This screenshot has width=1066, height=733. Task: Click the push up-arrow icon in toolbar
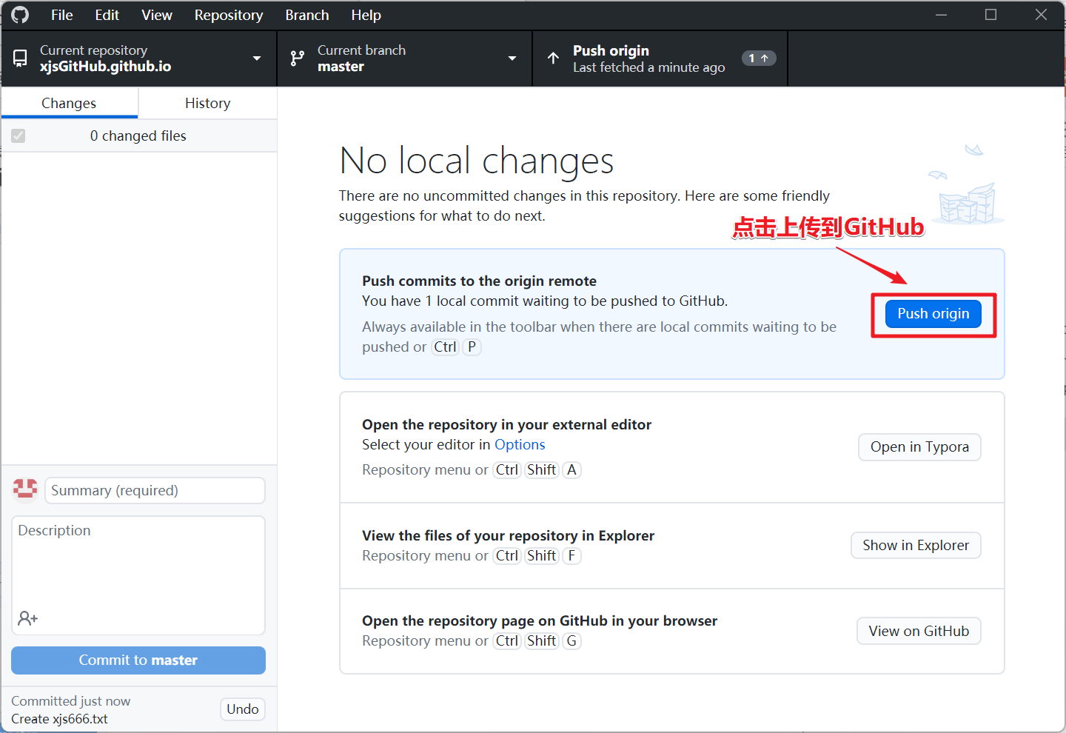[553, 58]
